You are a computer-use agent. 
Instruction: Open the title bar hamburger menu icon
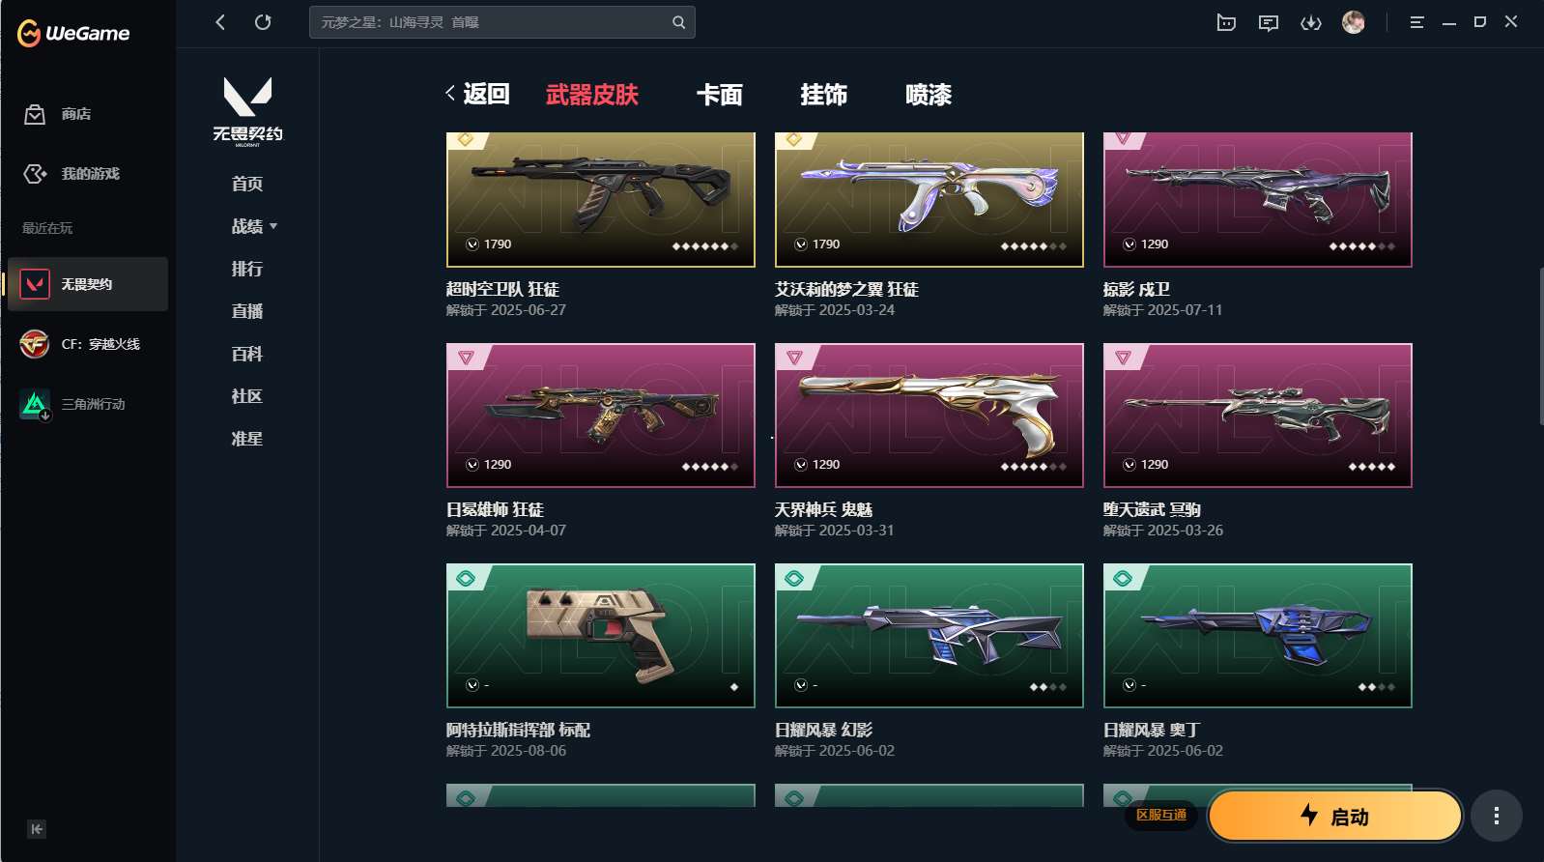tap(1416, 22)
